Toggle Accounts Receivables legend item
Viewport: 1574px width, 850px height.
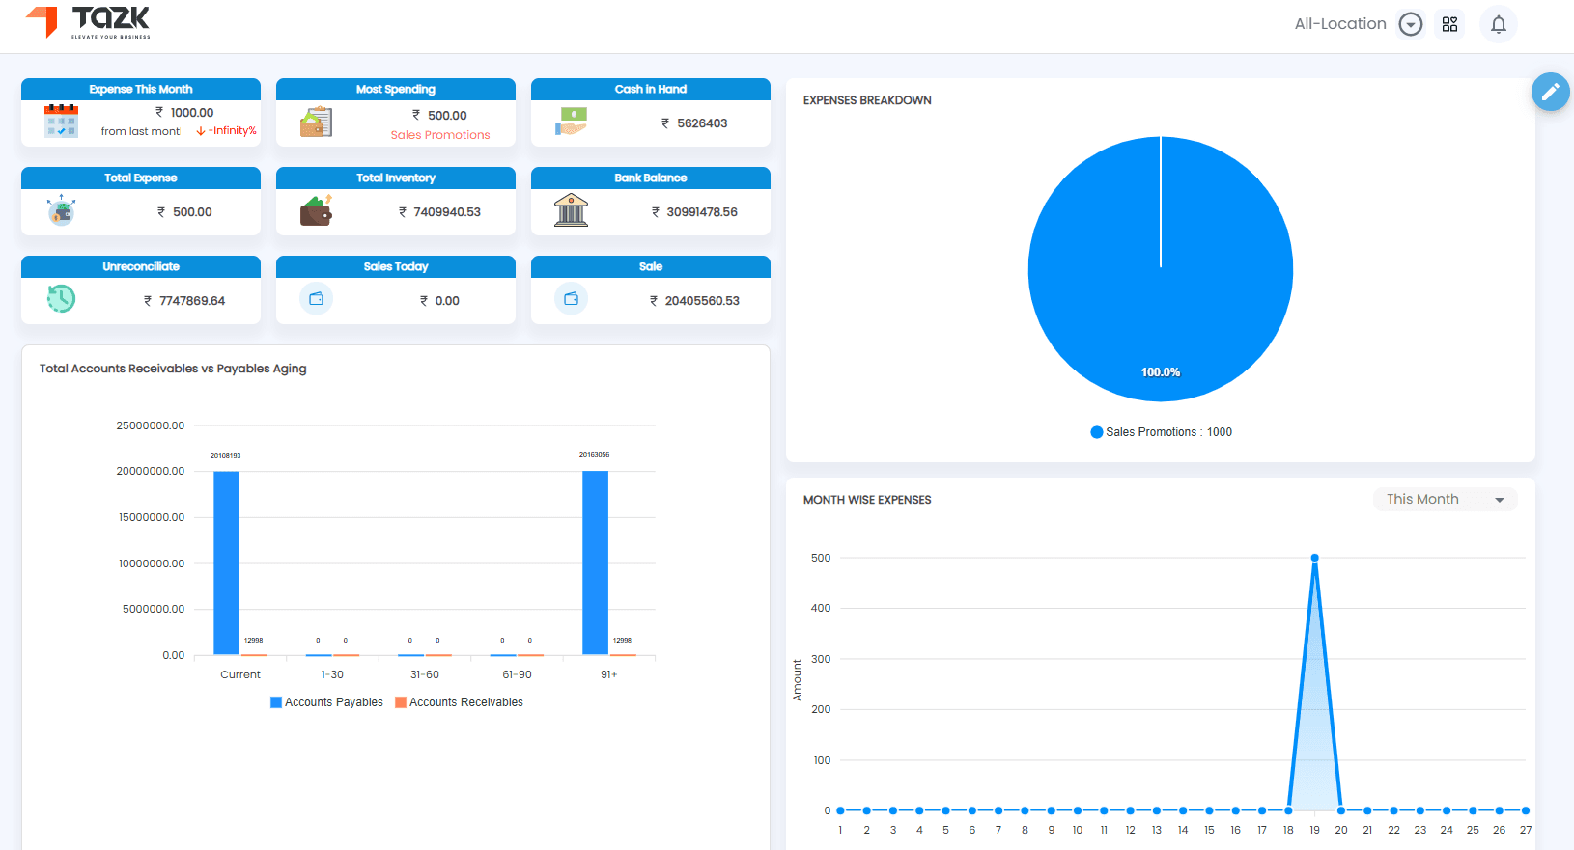tap(459, 702)
